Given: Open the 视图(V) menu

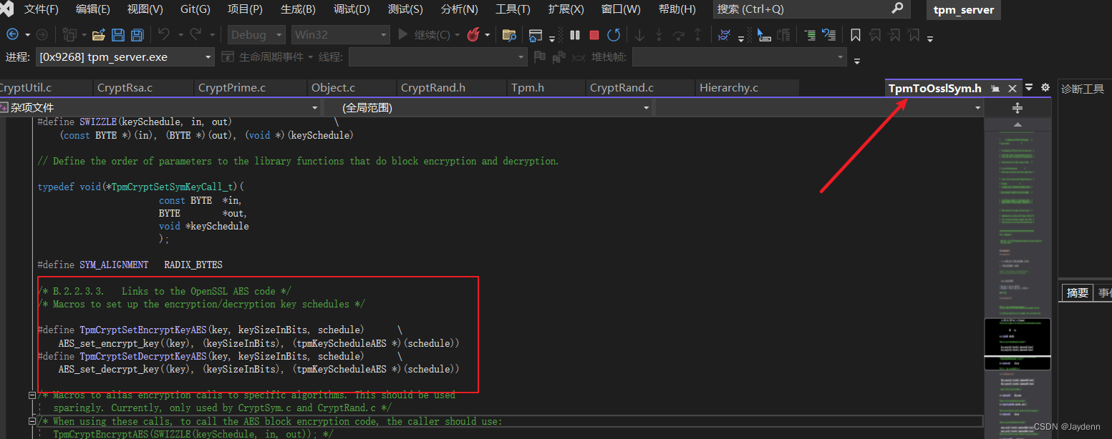Looking at the screenshot, I should pos(145,9).
